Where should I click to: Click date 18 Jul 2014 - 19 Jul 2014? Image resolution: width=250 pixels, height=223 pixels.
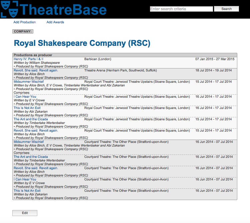[213, 70]
